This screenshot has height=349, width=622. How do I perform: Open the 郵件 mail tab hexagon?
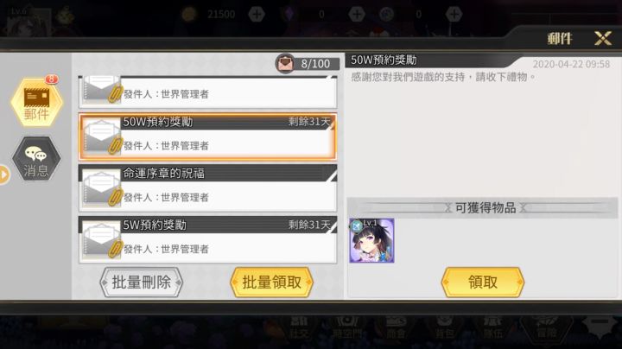click(x=36, y=102)
